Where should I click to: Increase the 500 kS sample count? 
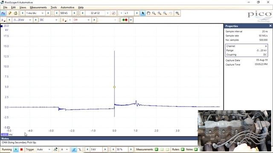click(74, 13)
